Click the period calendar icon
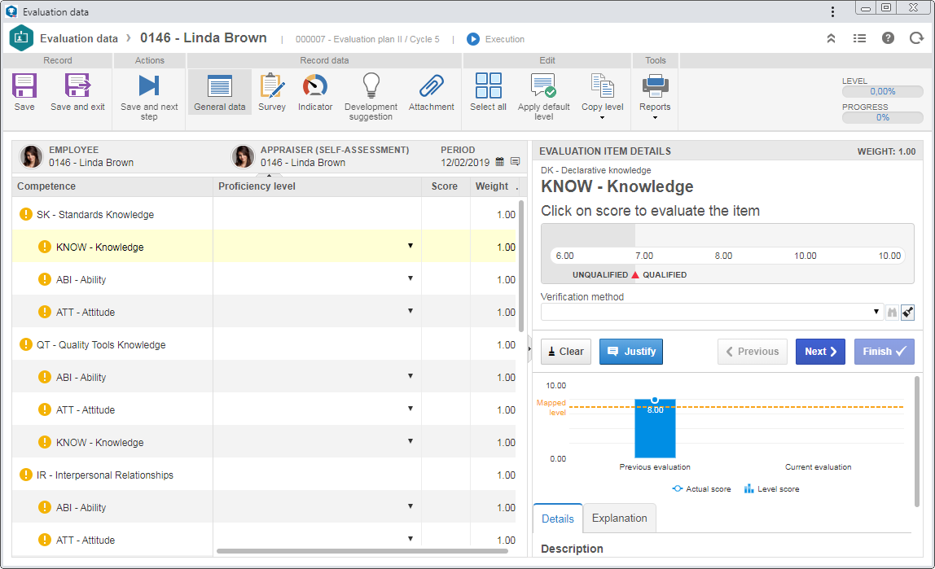This screenshot has width=935, height=569. pyautogui.click(x=500, y=162)
